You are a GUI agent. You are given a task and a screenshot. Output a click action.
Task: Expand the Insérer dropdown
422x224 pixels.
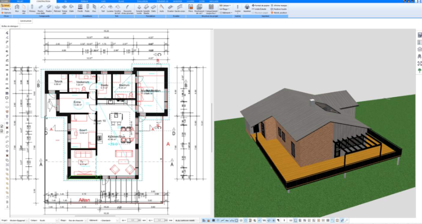tap(238, 9)
